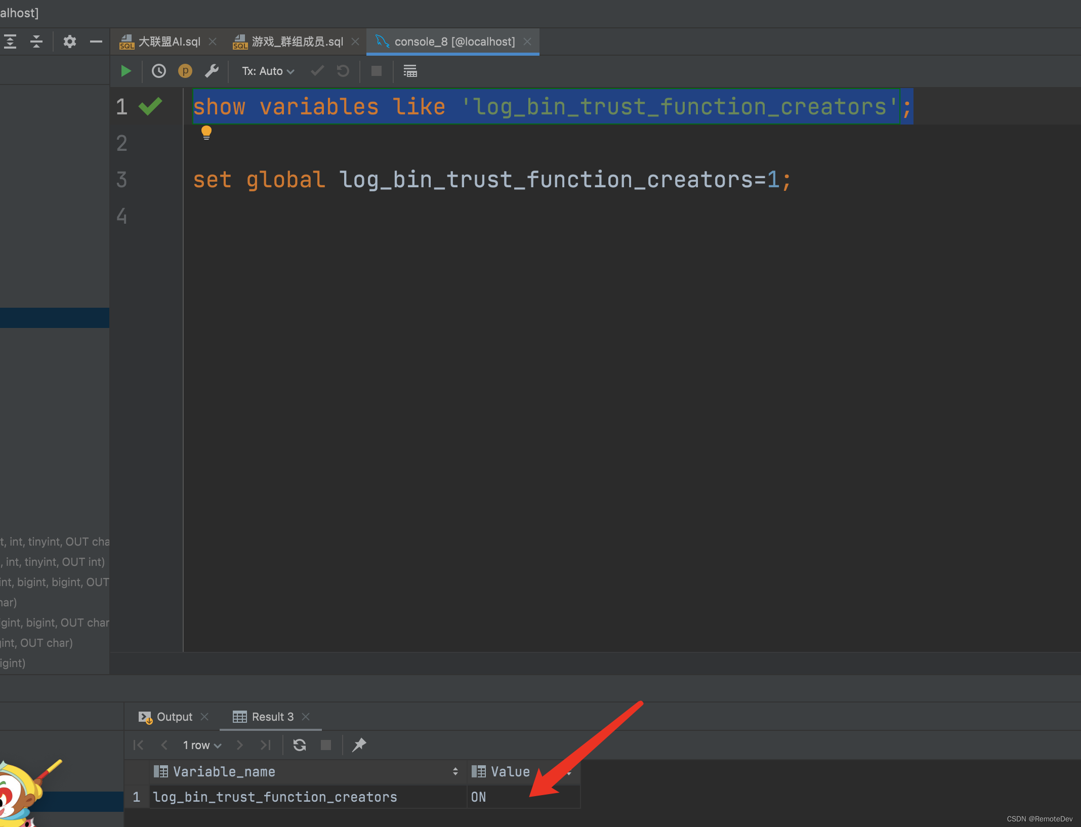Screen dimensions: 1081x827
Task: Open console settings wrench icon
Action: (x=212, y=71)
